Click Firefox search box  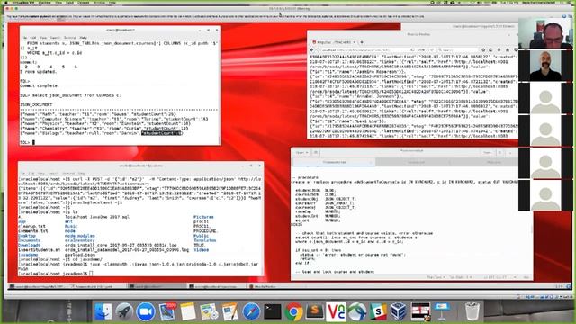[x=457, y=50]
